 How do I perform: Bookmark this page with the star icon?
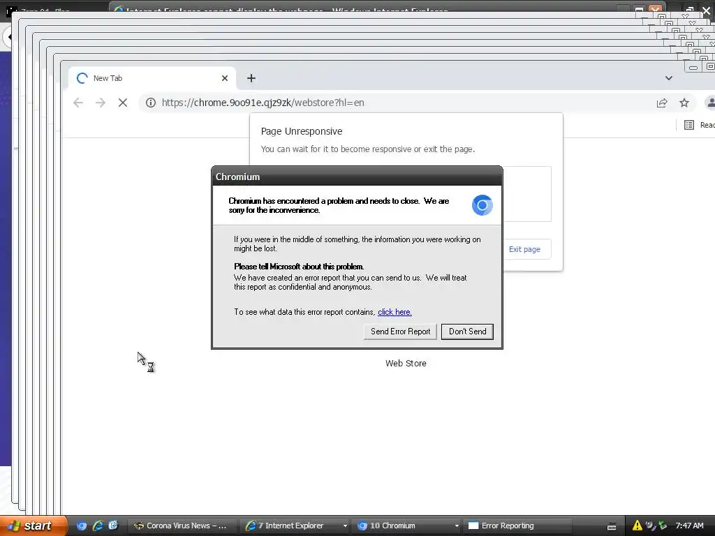(x=684, y=103)
